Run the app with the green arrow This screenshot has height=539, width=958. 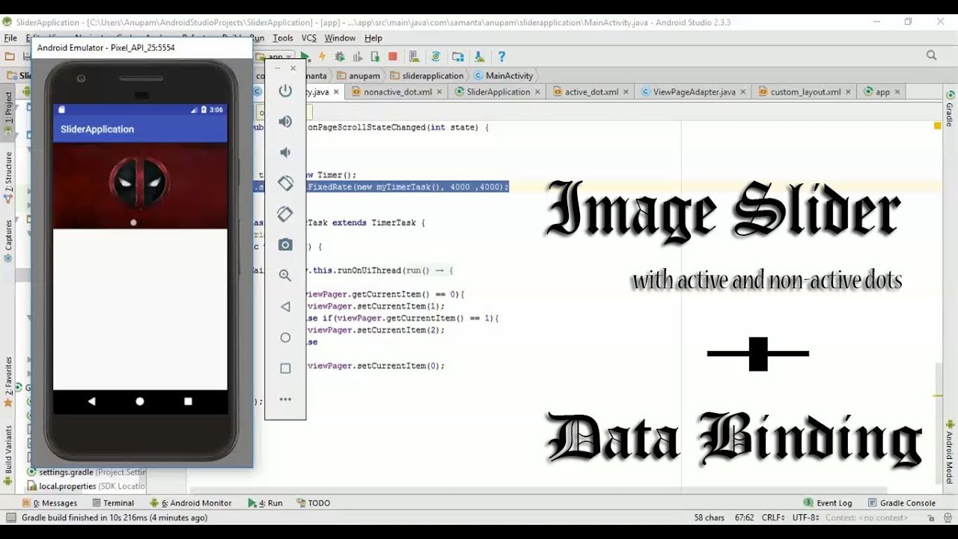tap(305, 57)
